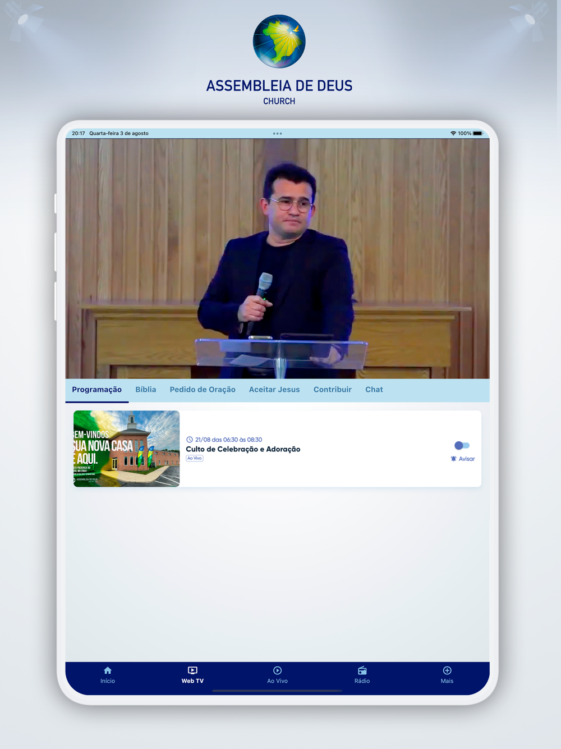Click the bell icon next to Avisar
This screenshot has height=749, width=561.
[x=453, y=459]
